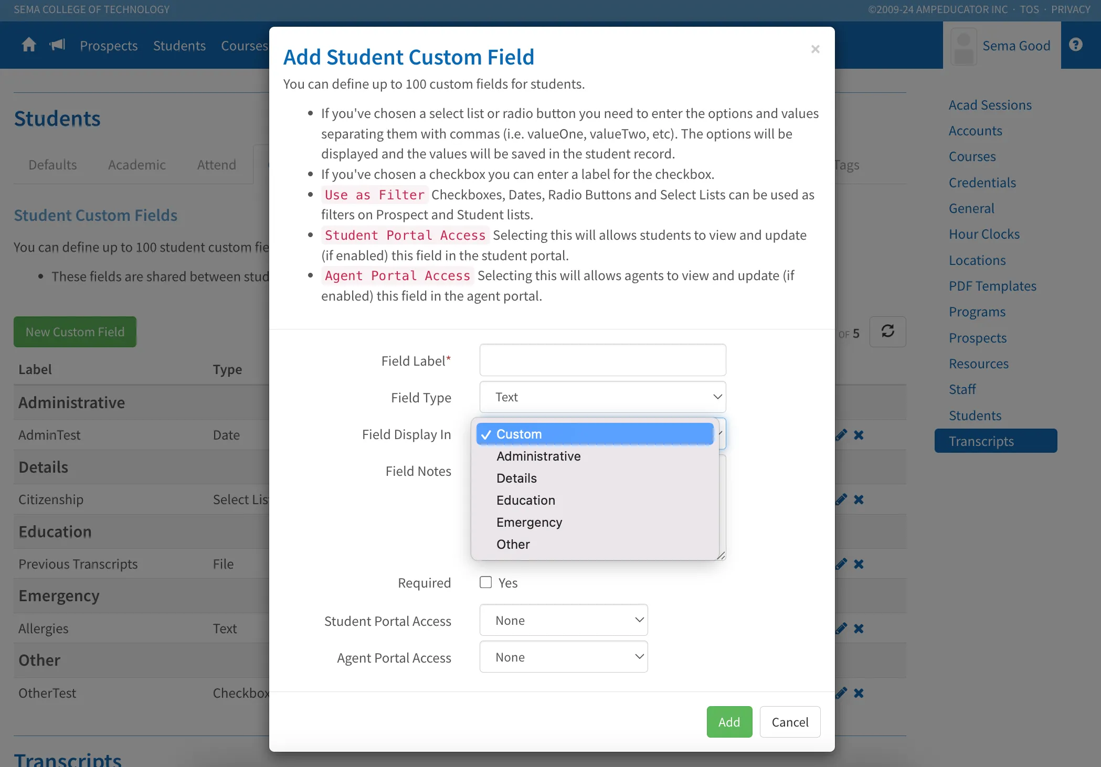
Task: Click the megaphone announcements icon
Action: click(57, 45)
